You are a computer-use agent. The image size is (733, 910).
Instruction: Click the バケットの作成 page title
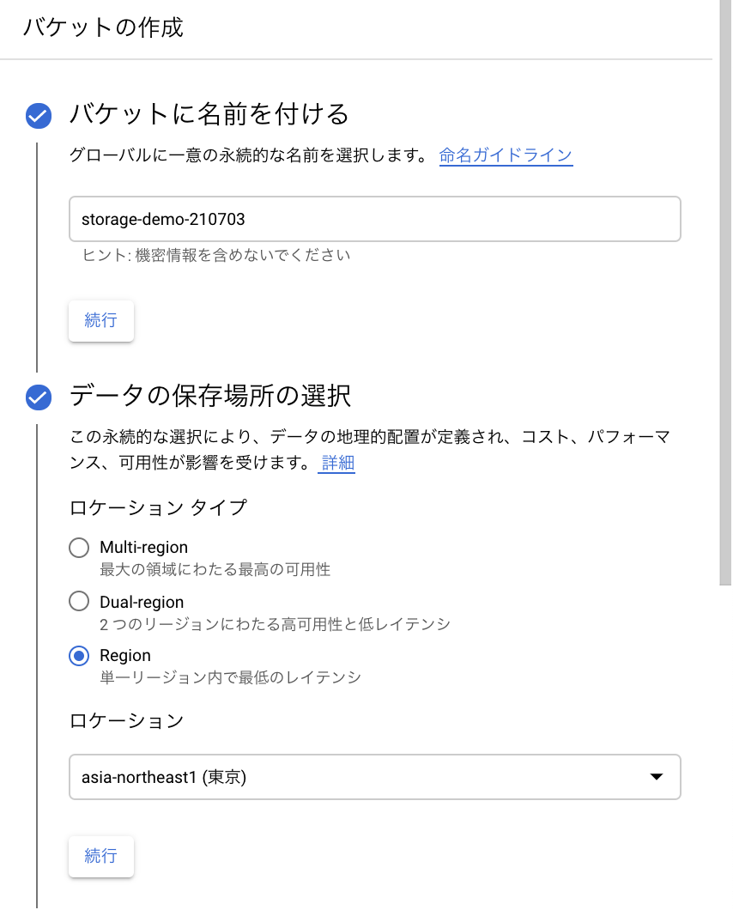[x=103, y=27]
